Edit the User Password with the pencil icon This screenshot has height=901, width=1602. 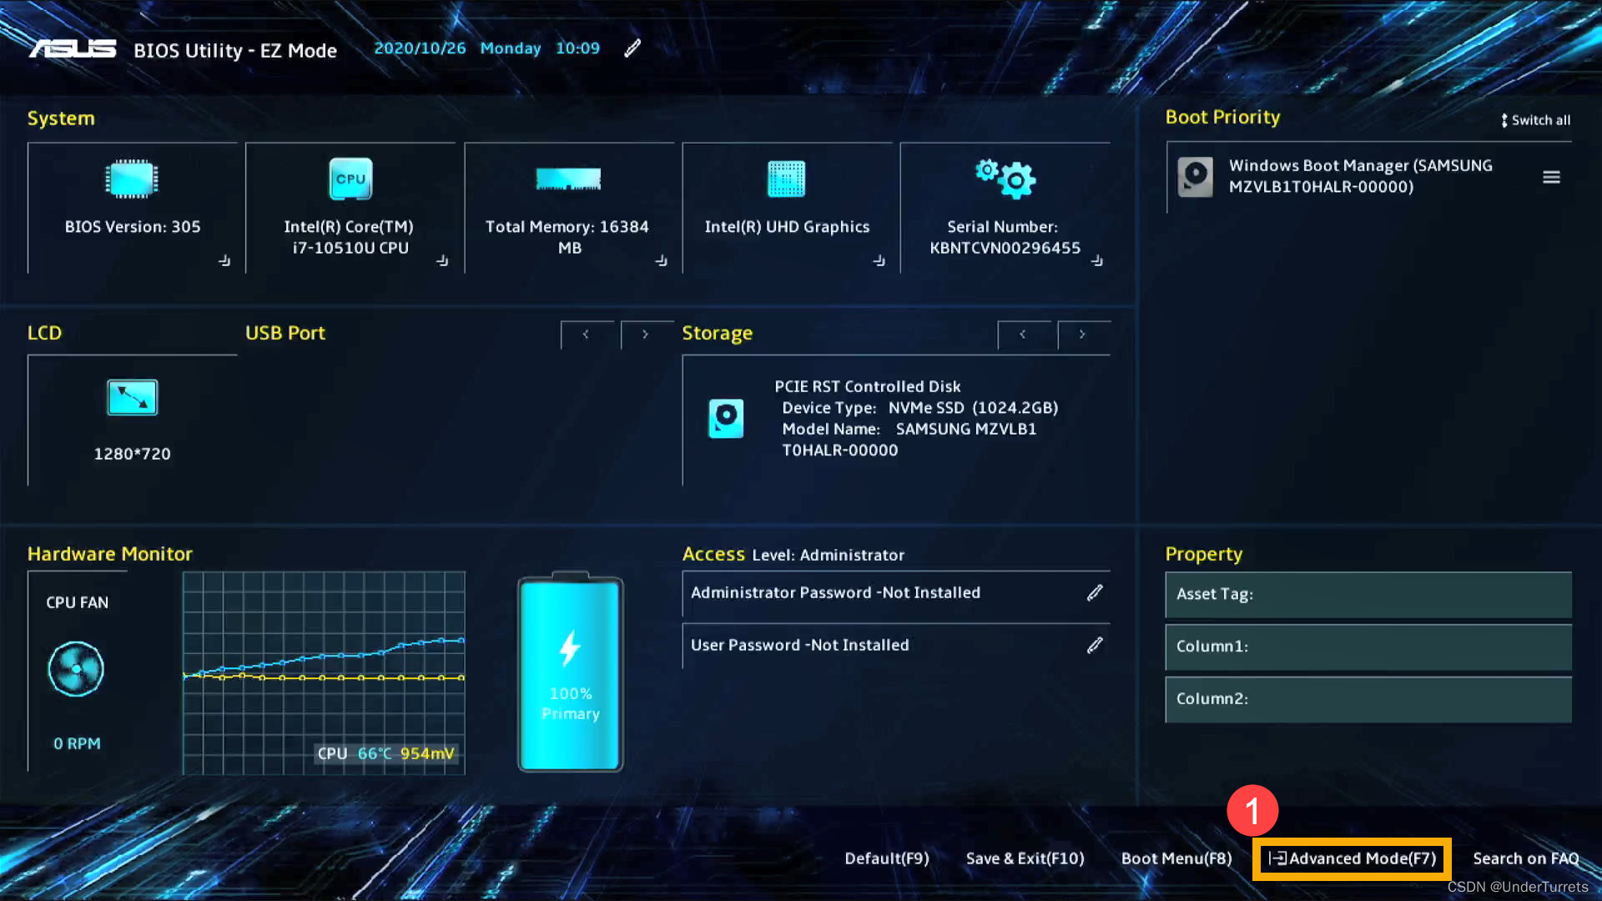point(1095,646)
